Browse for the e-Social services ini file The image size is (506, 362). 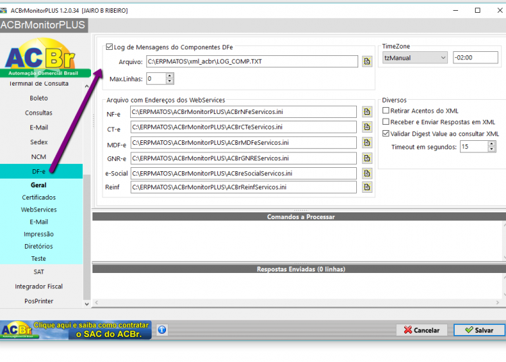367,173
